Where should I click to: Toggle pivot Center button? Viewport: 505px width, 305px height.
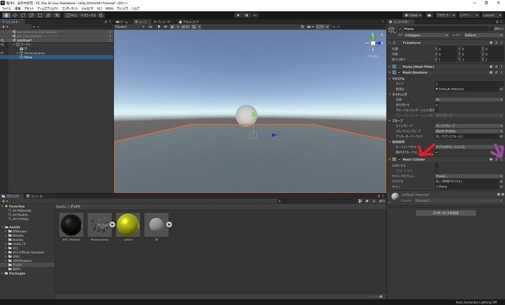72,15
